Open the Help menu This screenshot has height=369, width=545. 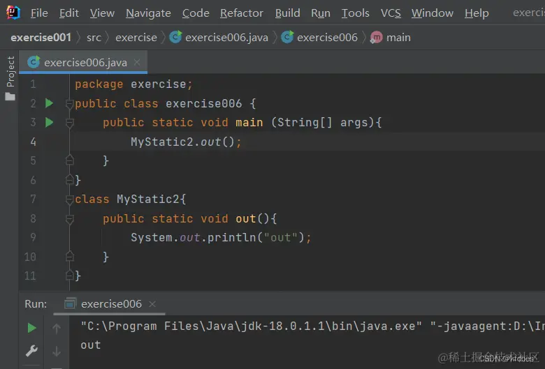pos(477,13)
